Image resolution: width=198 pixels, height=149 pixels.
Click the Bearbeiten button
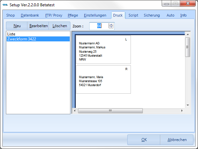coord(38,26)
